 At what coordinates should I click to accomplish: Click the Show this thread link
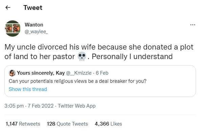pyautogui.click(x=28, y=89)
